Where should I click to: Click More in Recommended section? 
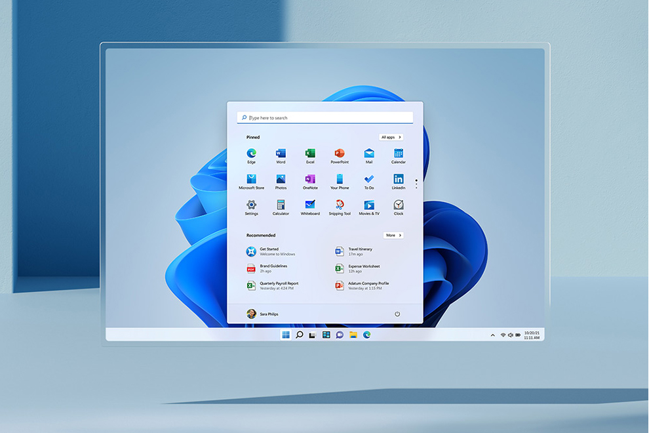[x=393, y=236]
